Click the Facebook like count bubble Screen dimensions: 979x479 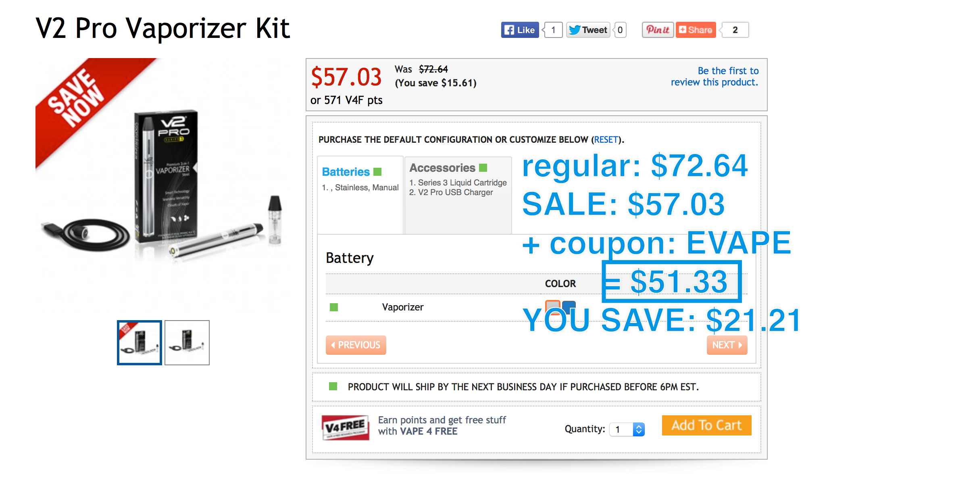click(553, 30)
